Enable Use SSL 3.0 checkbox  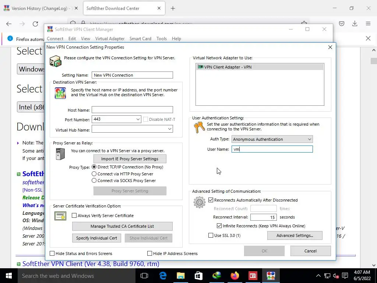click(x=211, y=235)
